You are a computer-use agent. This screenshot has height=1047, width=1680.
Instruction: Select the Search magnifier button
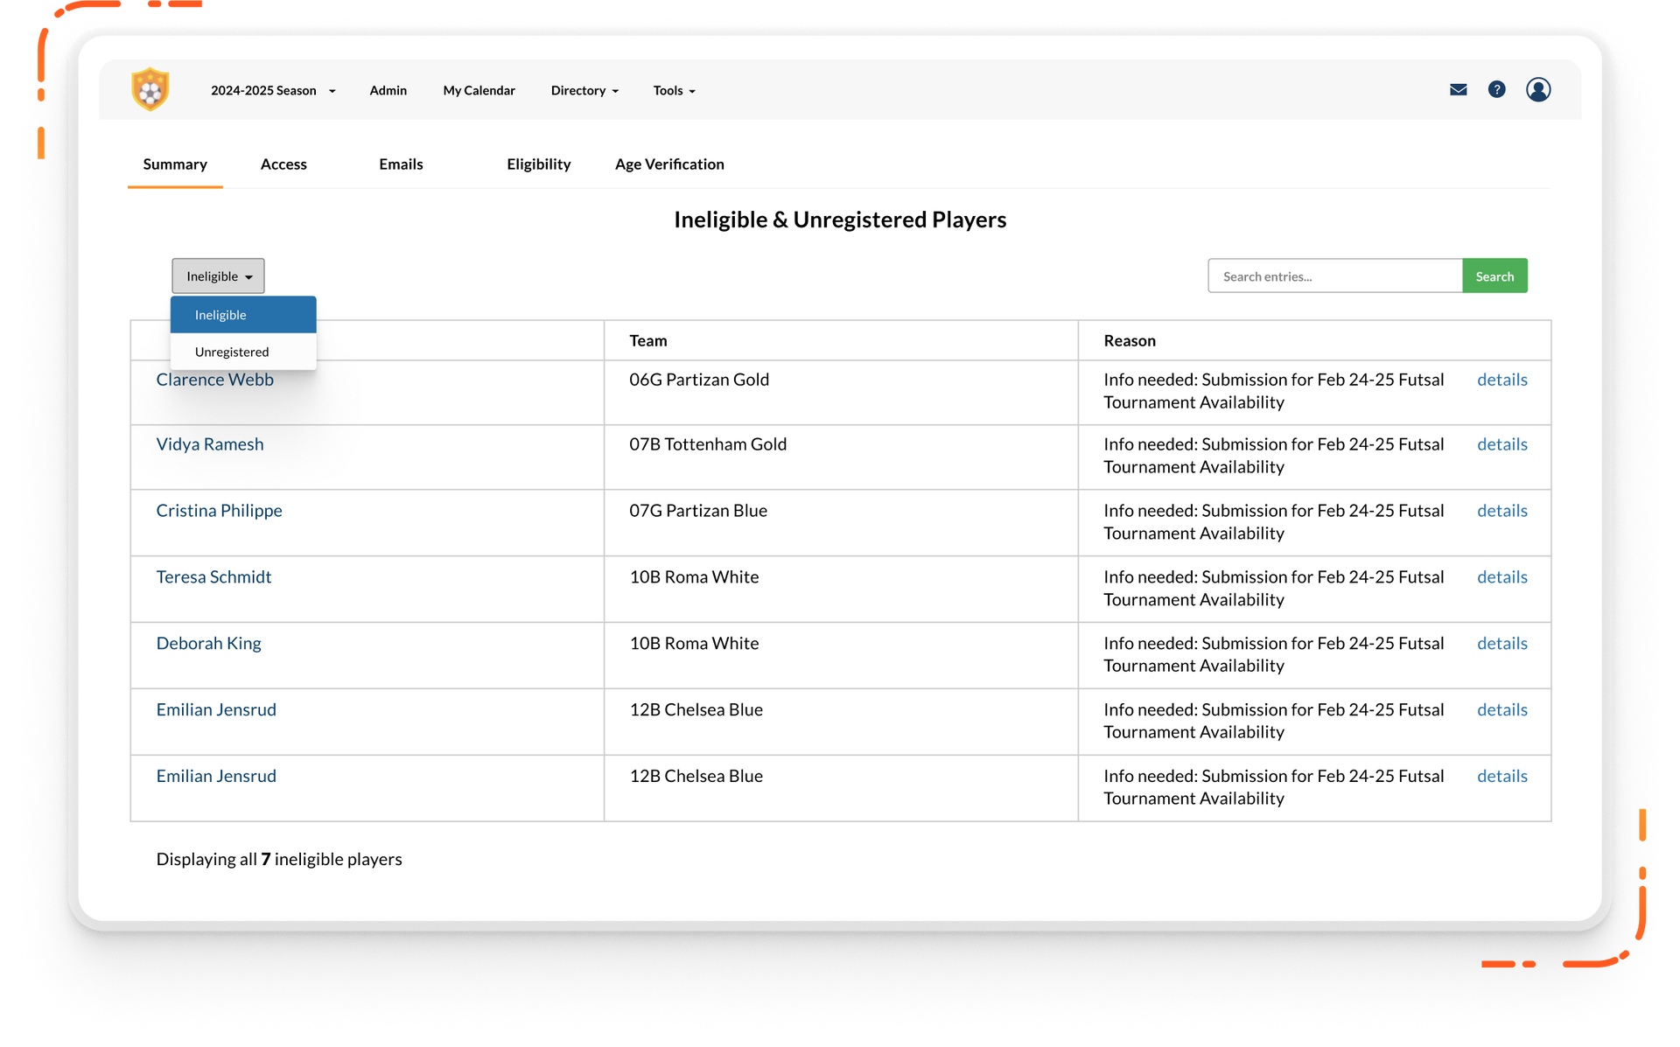(1496, 276)
